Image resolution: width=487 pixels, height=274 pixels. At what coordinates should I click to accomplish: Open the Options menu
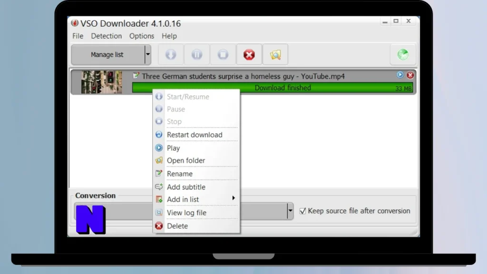[x=142, y=36]
